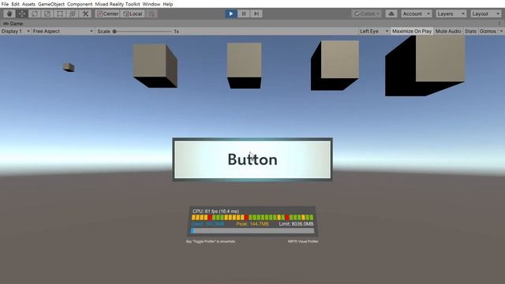Open the File menu
The height and width of the screenshot is (284, 505).
pyautogui.click(x=5, y=4)
